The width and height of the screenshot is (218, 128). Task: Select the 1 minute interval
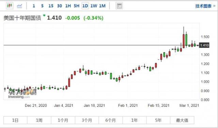(34, 6)
